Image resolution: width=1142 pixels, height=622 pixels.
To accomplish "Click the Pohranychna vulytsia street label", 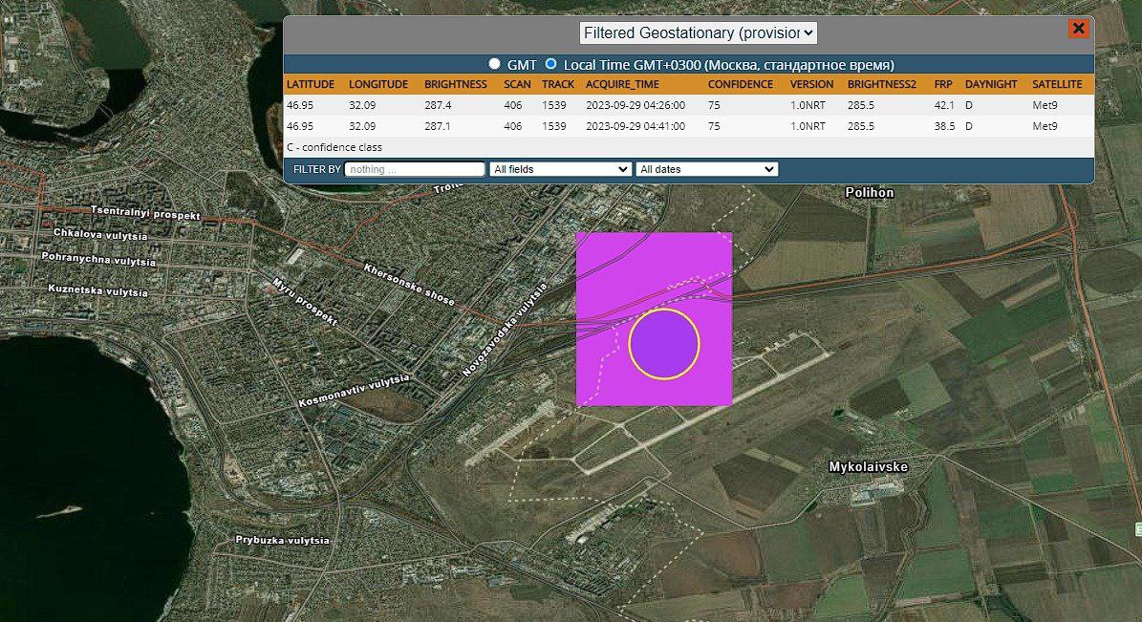I will click(98, 259).
